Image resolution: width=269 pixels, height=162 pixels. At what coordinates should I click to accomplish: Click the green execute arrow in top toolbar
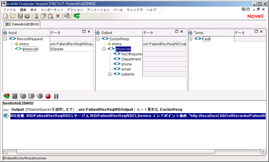(x=77, y=16)
